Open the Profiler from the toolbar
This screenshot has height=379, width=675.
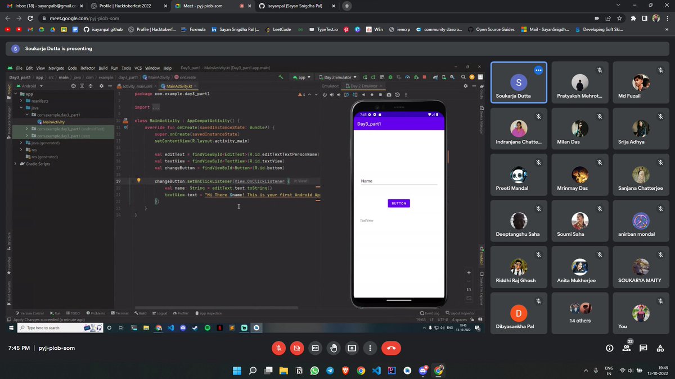(x=408, y=77)
